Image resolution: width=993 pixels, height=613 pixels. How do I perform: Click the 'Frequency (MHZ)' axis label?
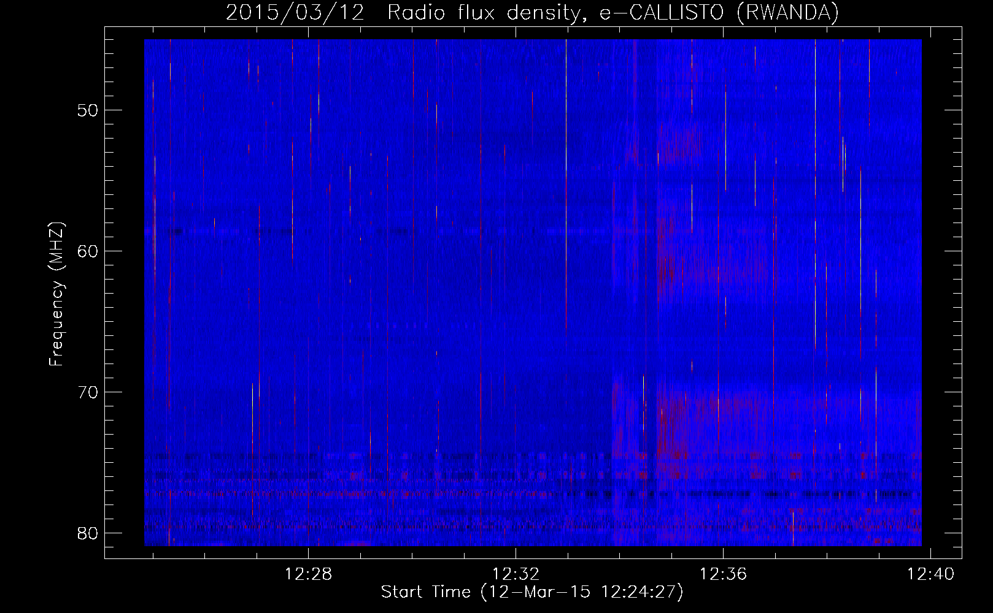pyautogui.click(x=56, y=294)
